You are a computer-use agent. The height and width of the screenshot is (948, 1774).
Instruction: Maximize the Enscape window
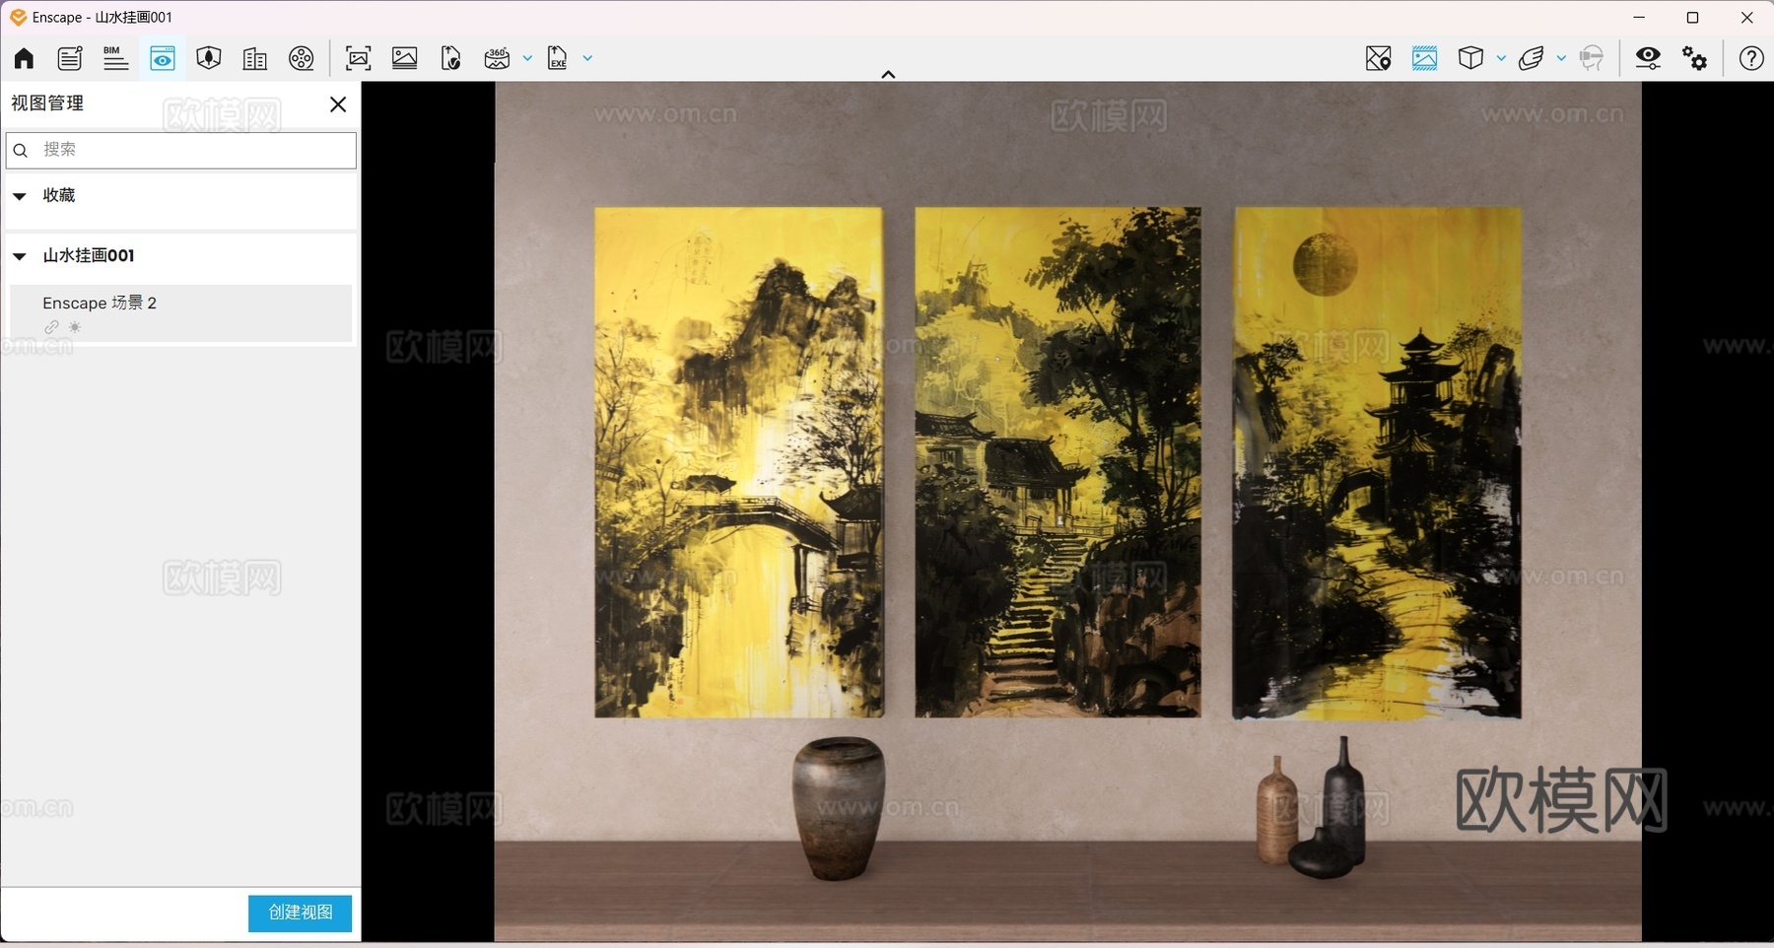coord(1692,17)
